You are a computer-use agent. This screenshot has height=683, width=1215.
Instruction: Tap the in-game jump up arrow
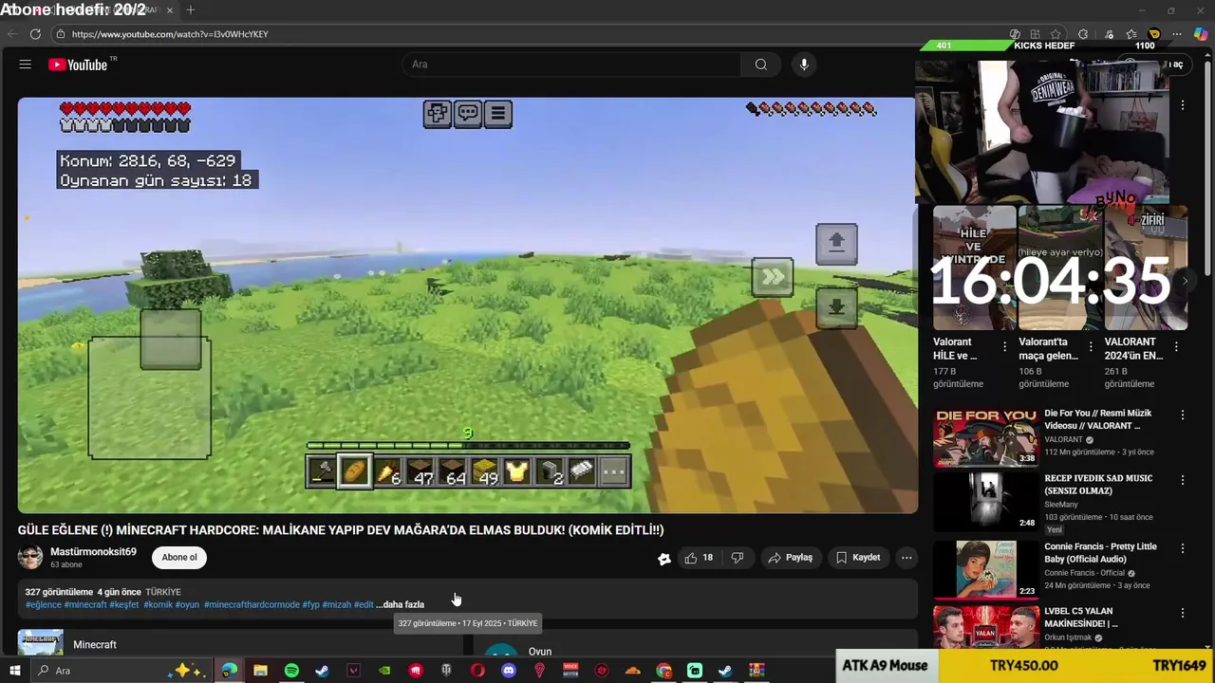(x=836, y=244)
